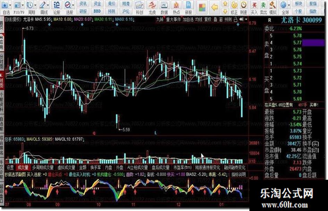The height and width of the screenshot is (211, 328).
Task: Click the purple sell-4 volume bar
Action: [x=313, y=43]
